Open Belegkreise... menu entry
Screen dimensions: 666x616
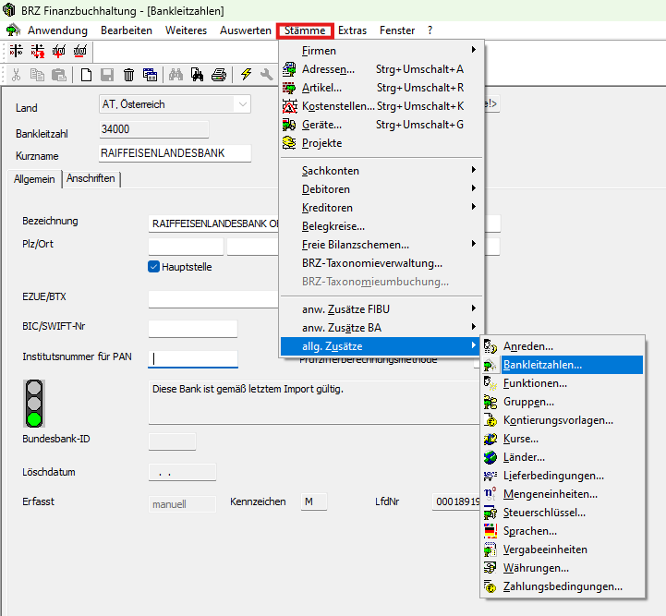point(381,226)
